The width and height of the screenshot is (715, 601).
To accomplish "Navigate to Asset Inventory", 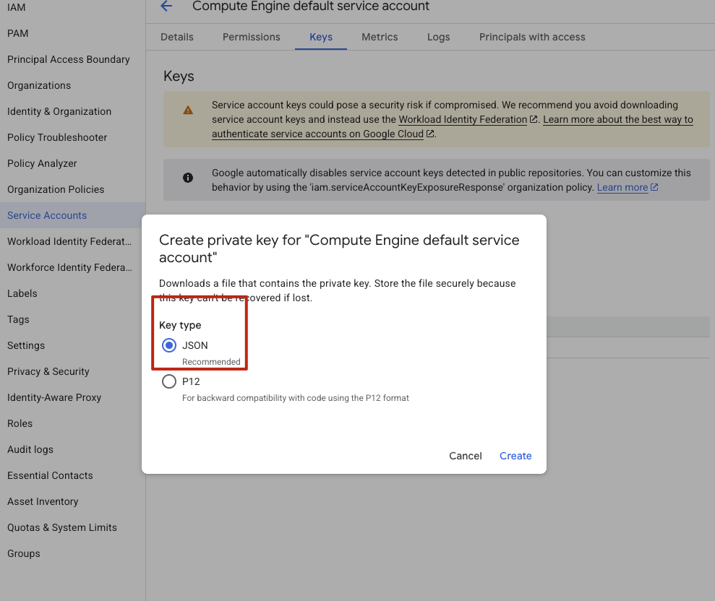I will pyautogui.click(x=43, y=501).
